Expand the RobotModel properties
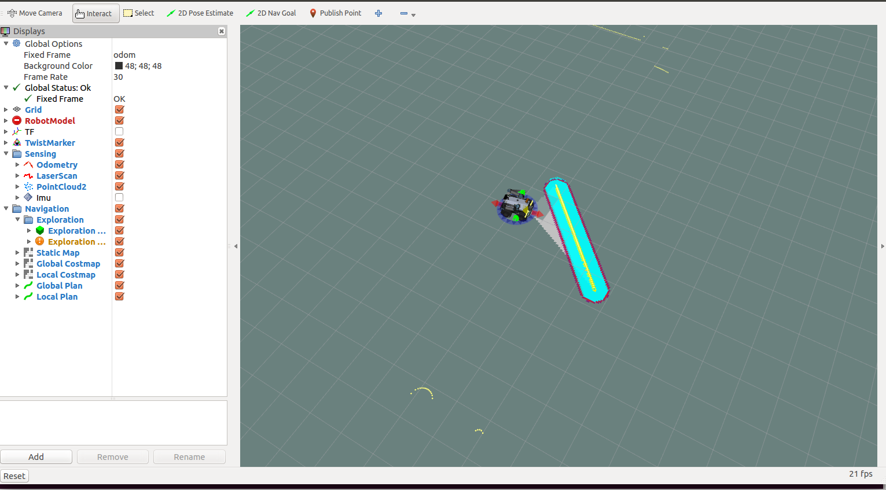The width and height of the screenshot is (886, 490). click(x=6, y=120)
